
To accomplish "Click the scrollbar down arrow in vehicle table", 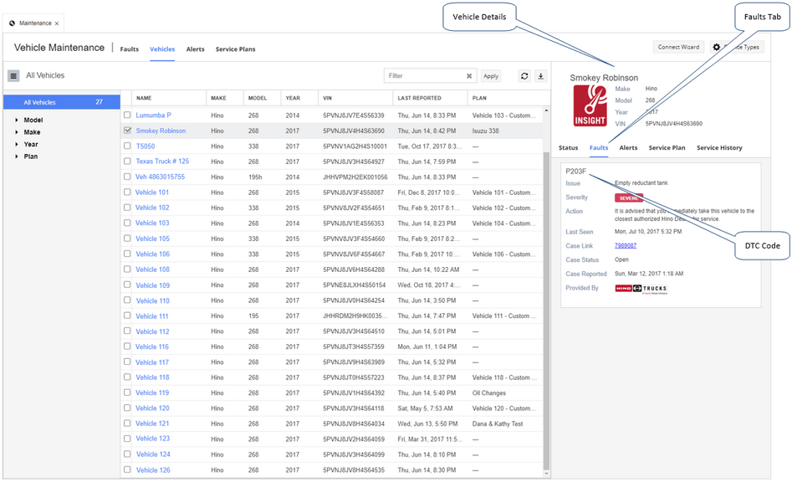I will (x=546, y=474).
